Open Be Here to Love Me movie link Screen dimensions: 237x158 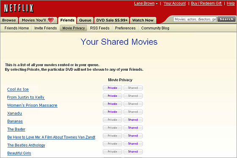[x=51, y=137]
